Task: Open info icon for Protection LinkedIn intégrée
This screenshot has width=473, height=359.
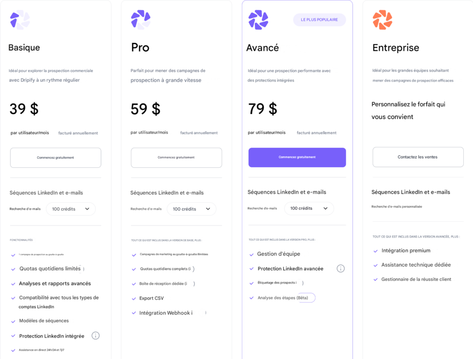Action: pos(96,336)
